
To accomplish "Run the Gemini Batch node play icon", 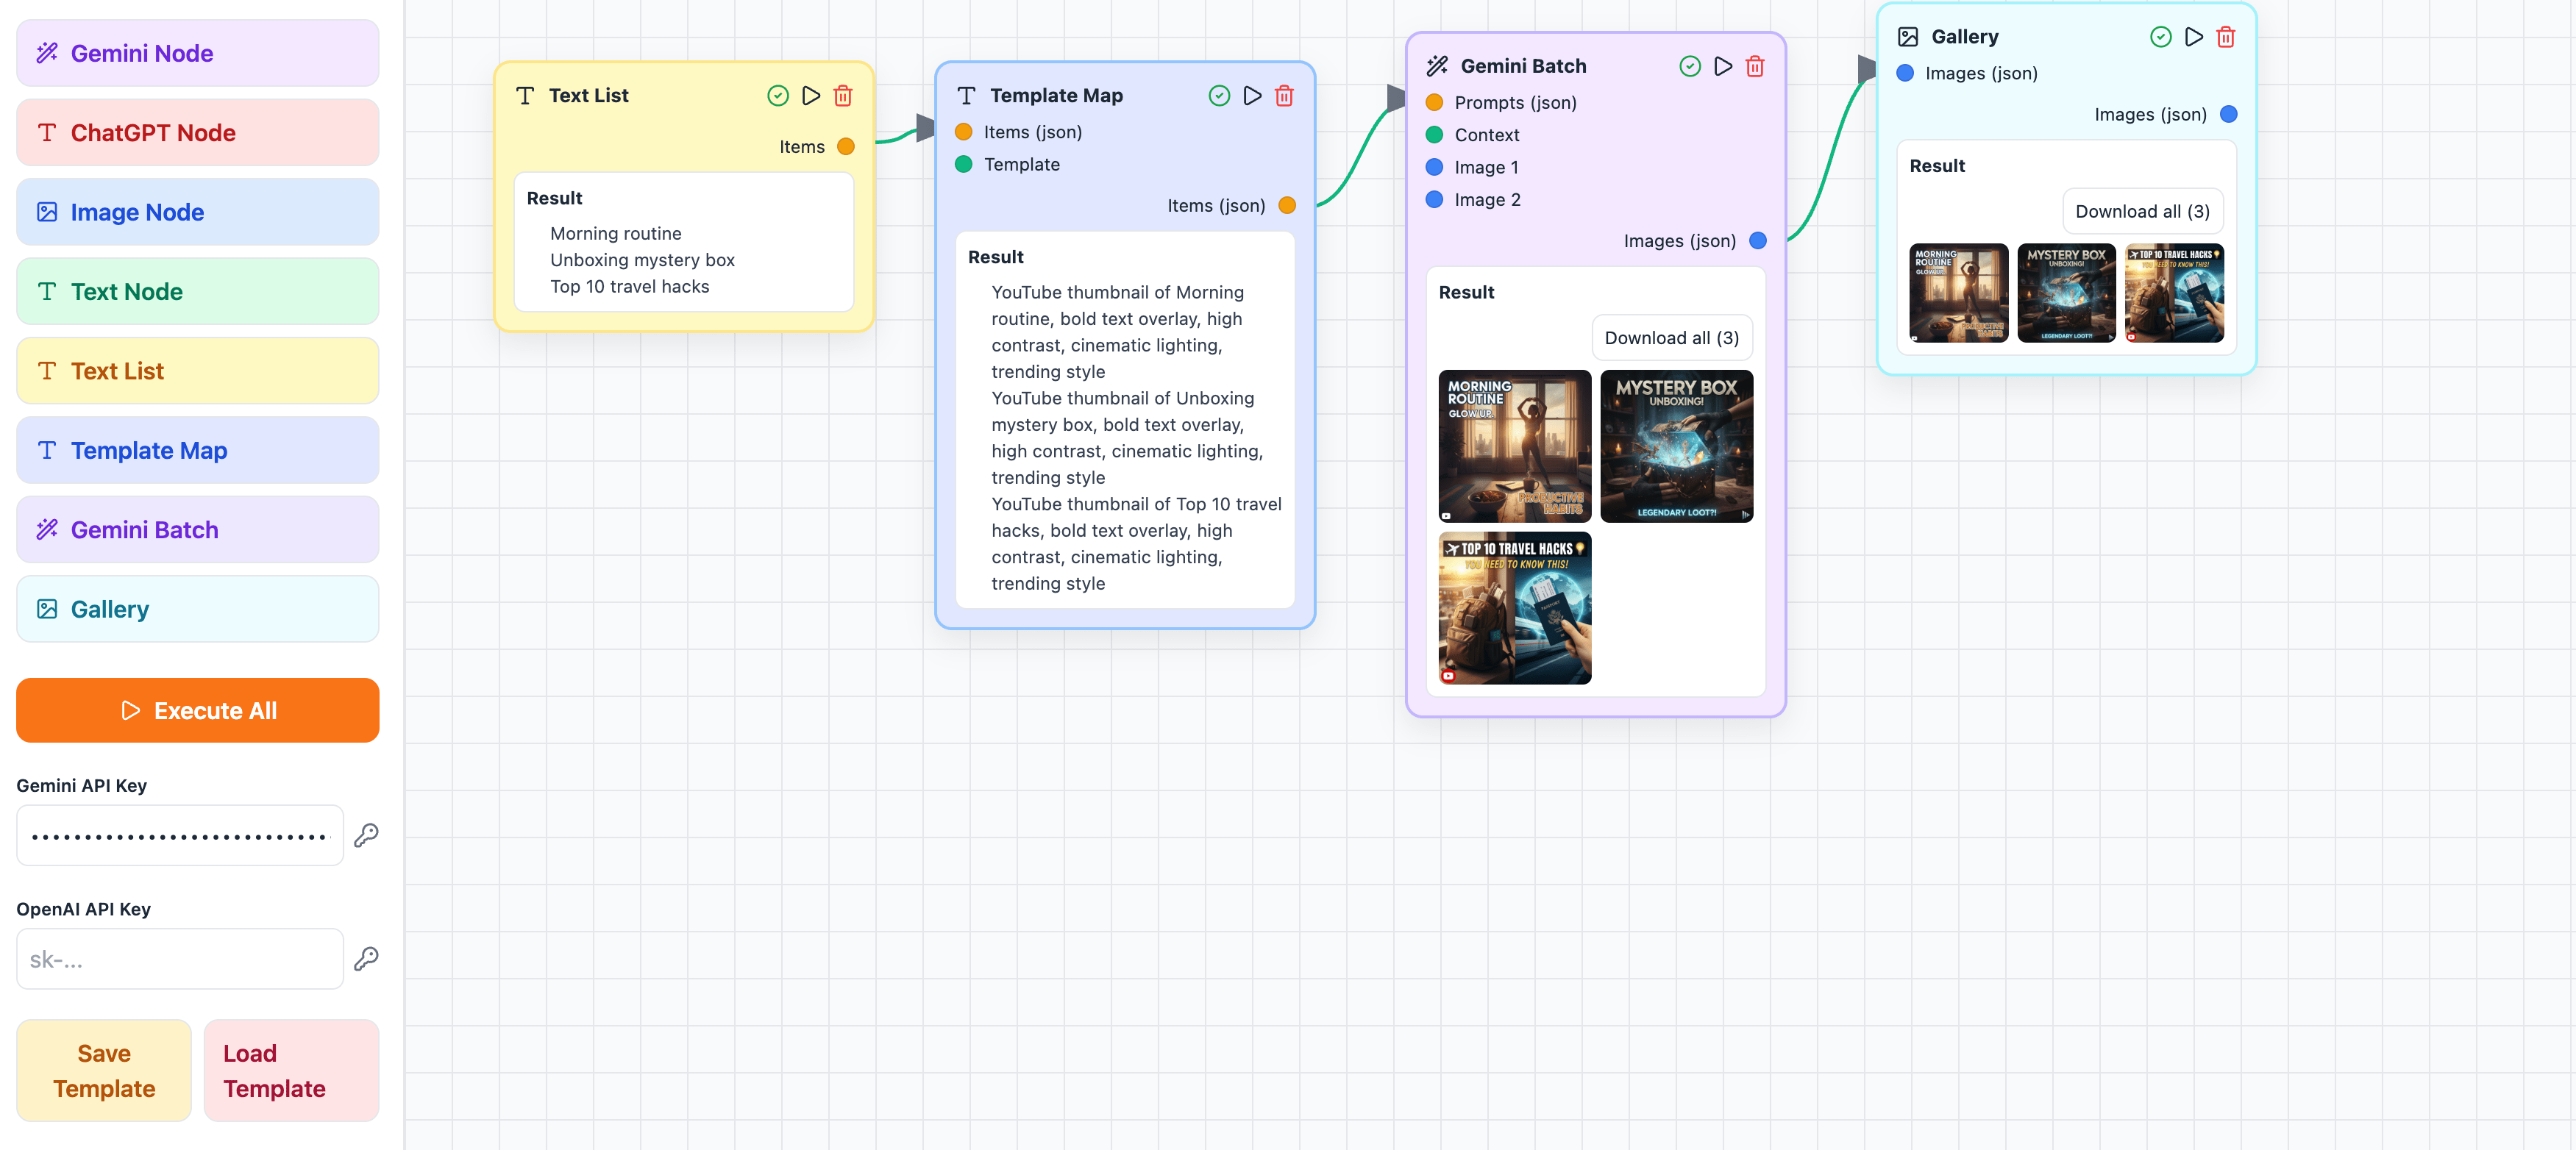I will [1723, 66].
